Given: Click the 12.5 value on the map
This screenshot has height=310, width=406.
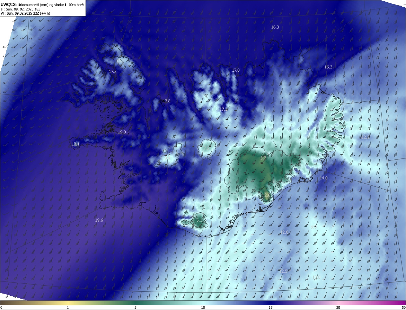Looking at the screenshot, I should point(283,271).
